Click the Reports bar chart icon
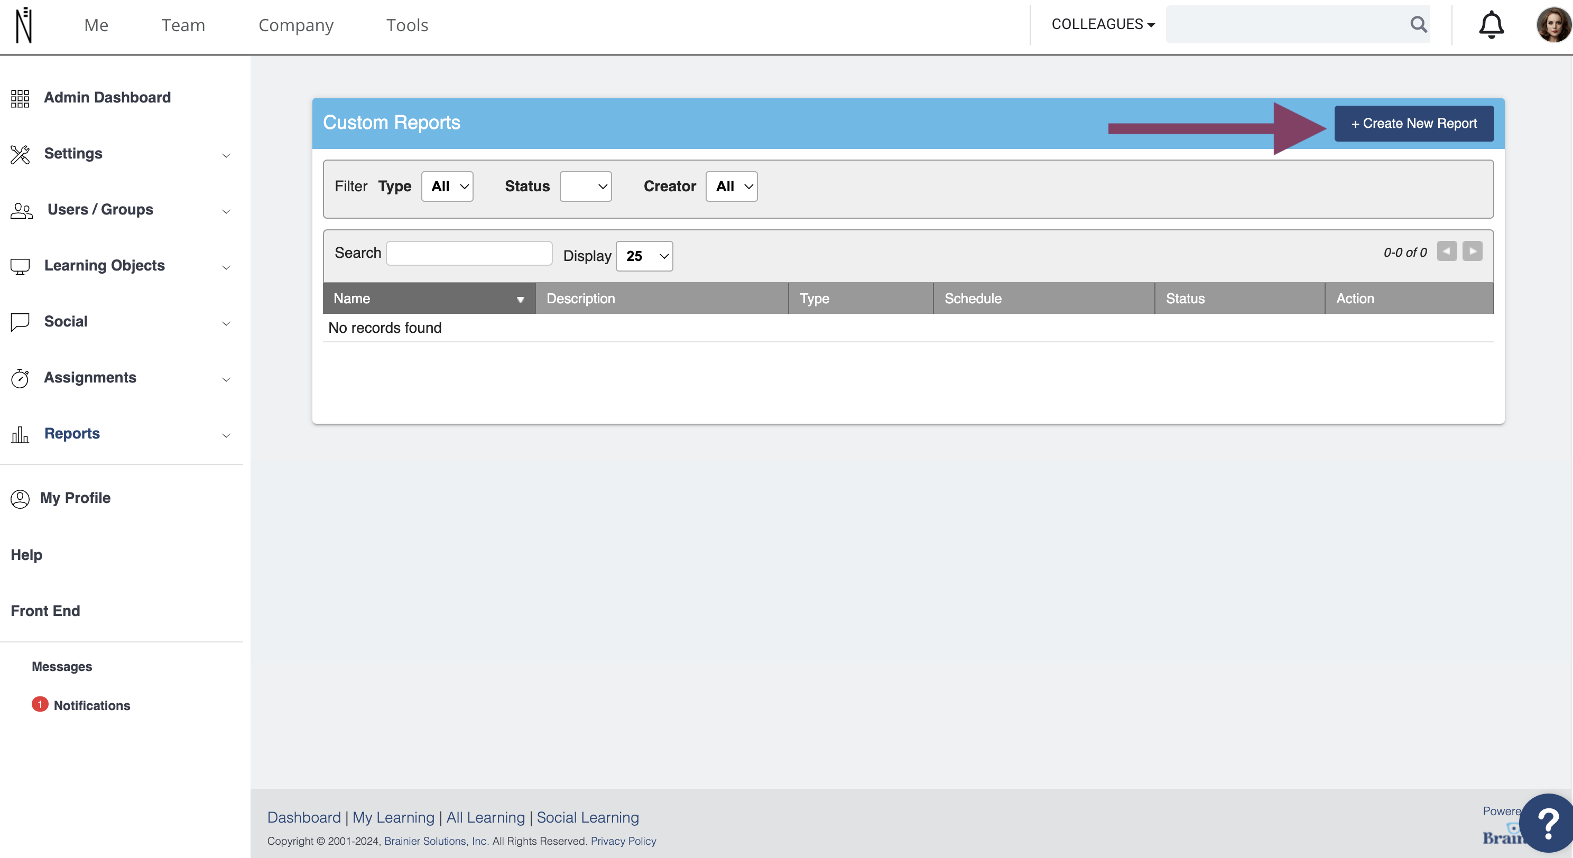 pyautogui.click(x=20, y=434)
